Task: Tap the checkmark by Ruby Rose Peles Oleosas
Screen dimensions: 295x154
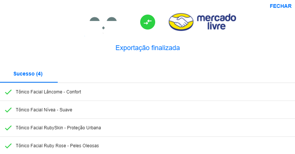Action: point(8,146)
